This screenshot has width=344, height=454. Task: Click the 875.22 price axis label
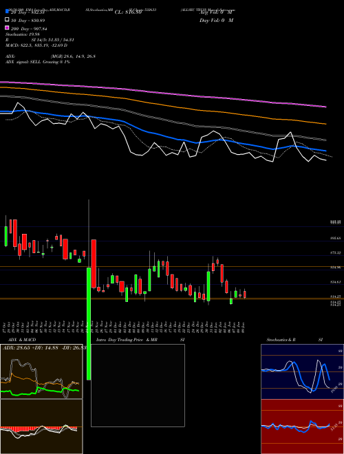pyautogui.click(x=335, y=252)
